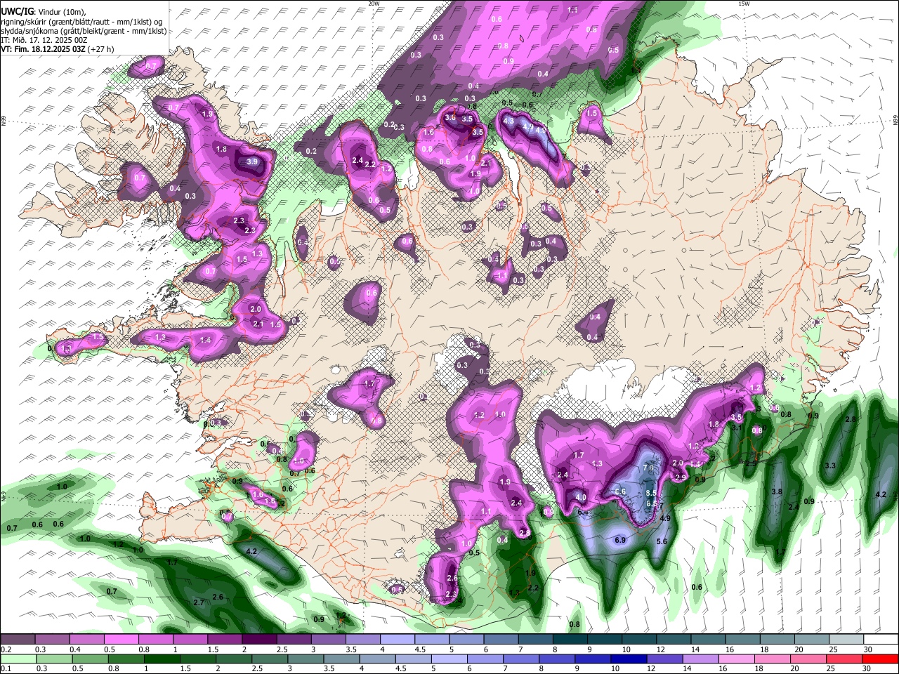Click the "5.6" precipitation value on the map
The height and width of the screenshot is (674, 899).
coord(662,541)
